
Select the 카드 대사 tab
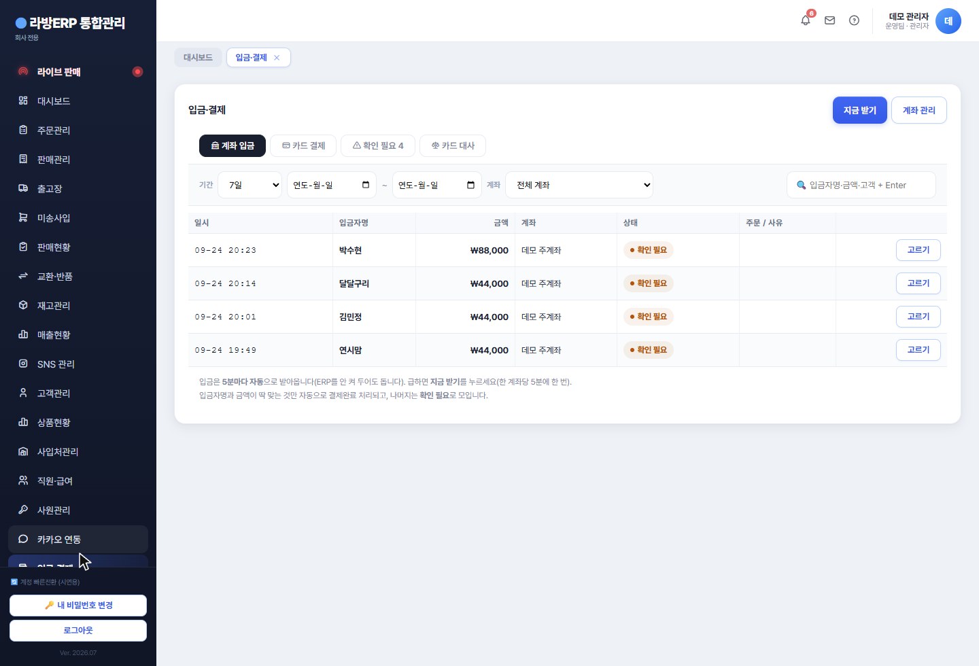453,145
